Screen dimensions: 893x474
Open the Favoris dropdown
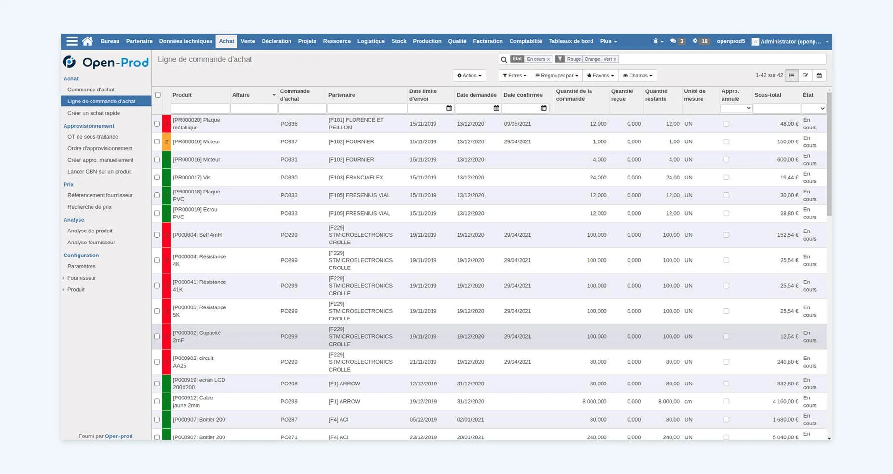tap(600, 76)
